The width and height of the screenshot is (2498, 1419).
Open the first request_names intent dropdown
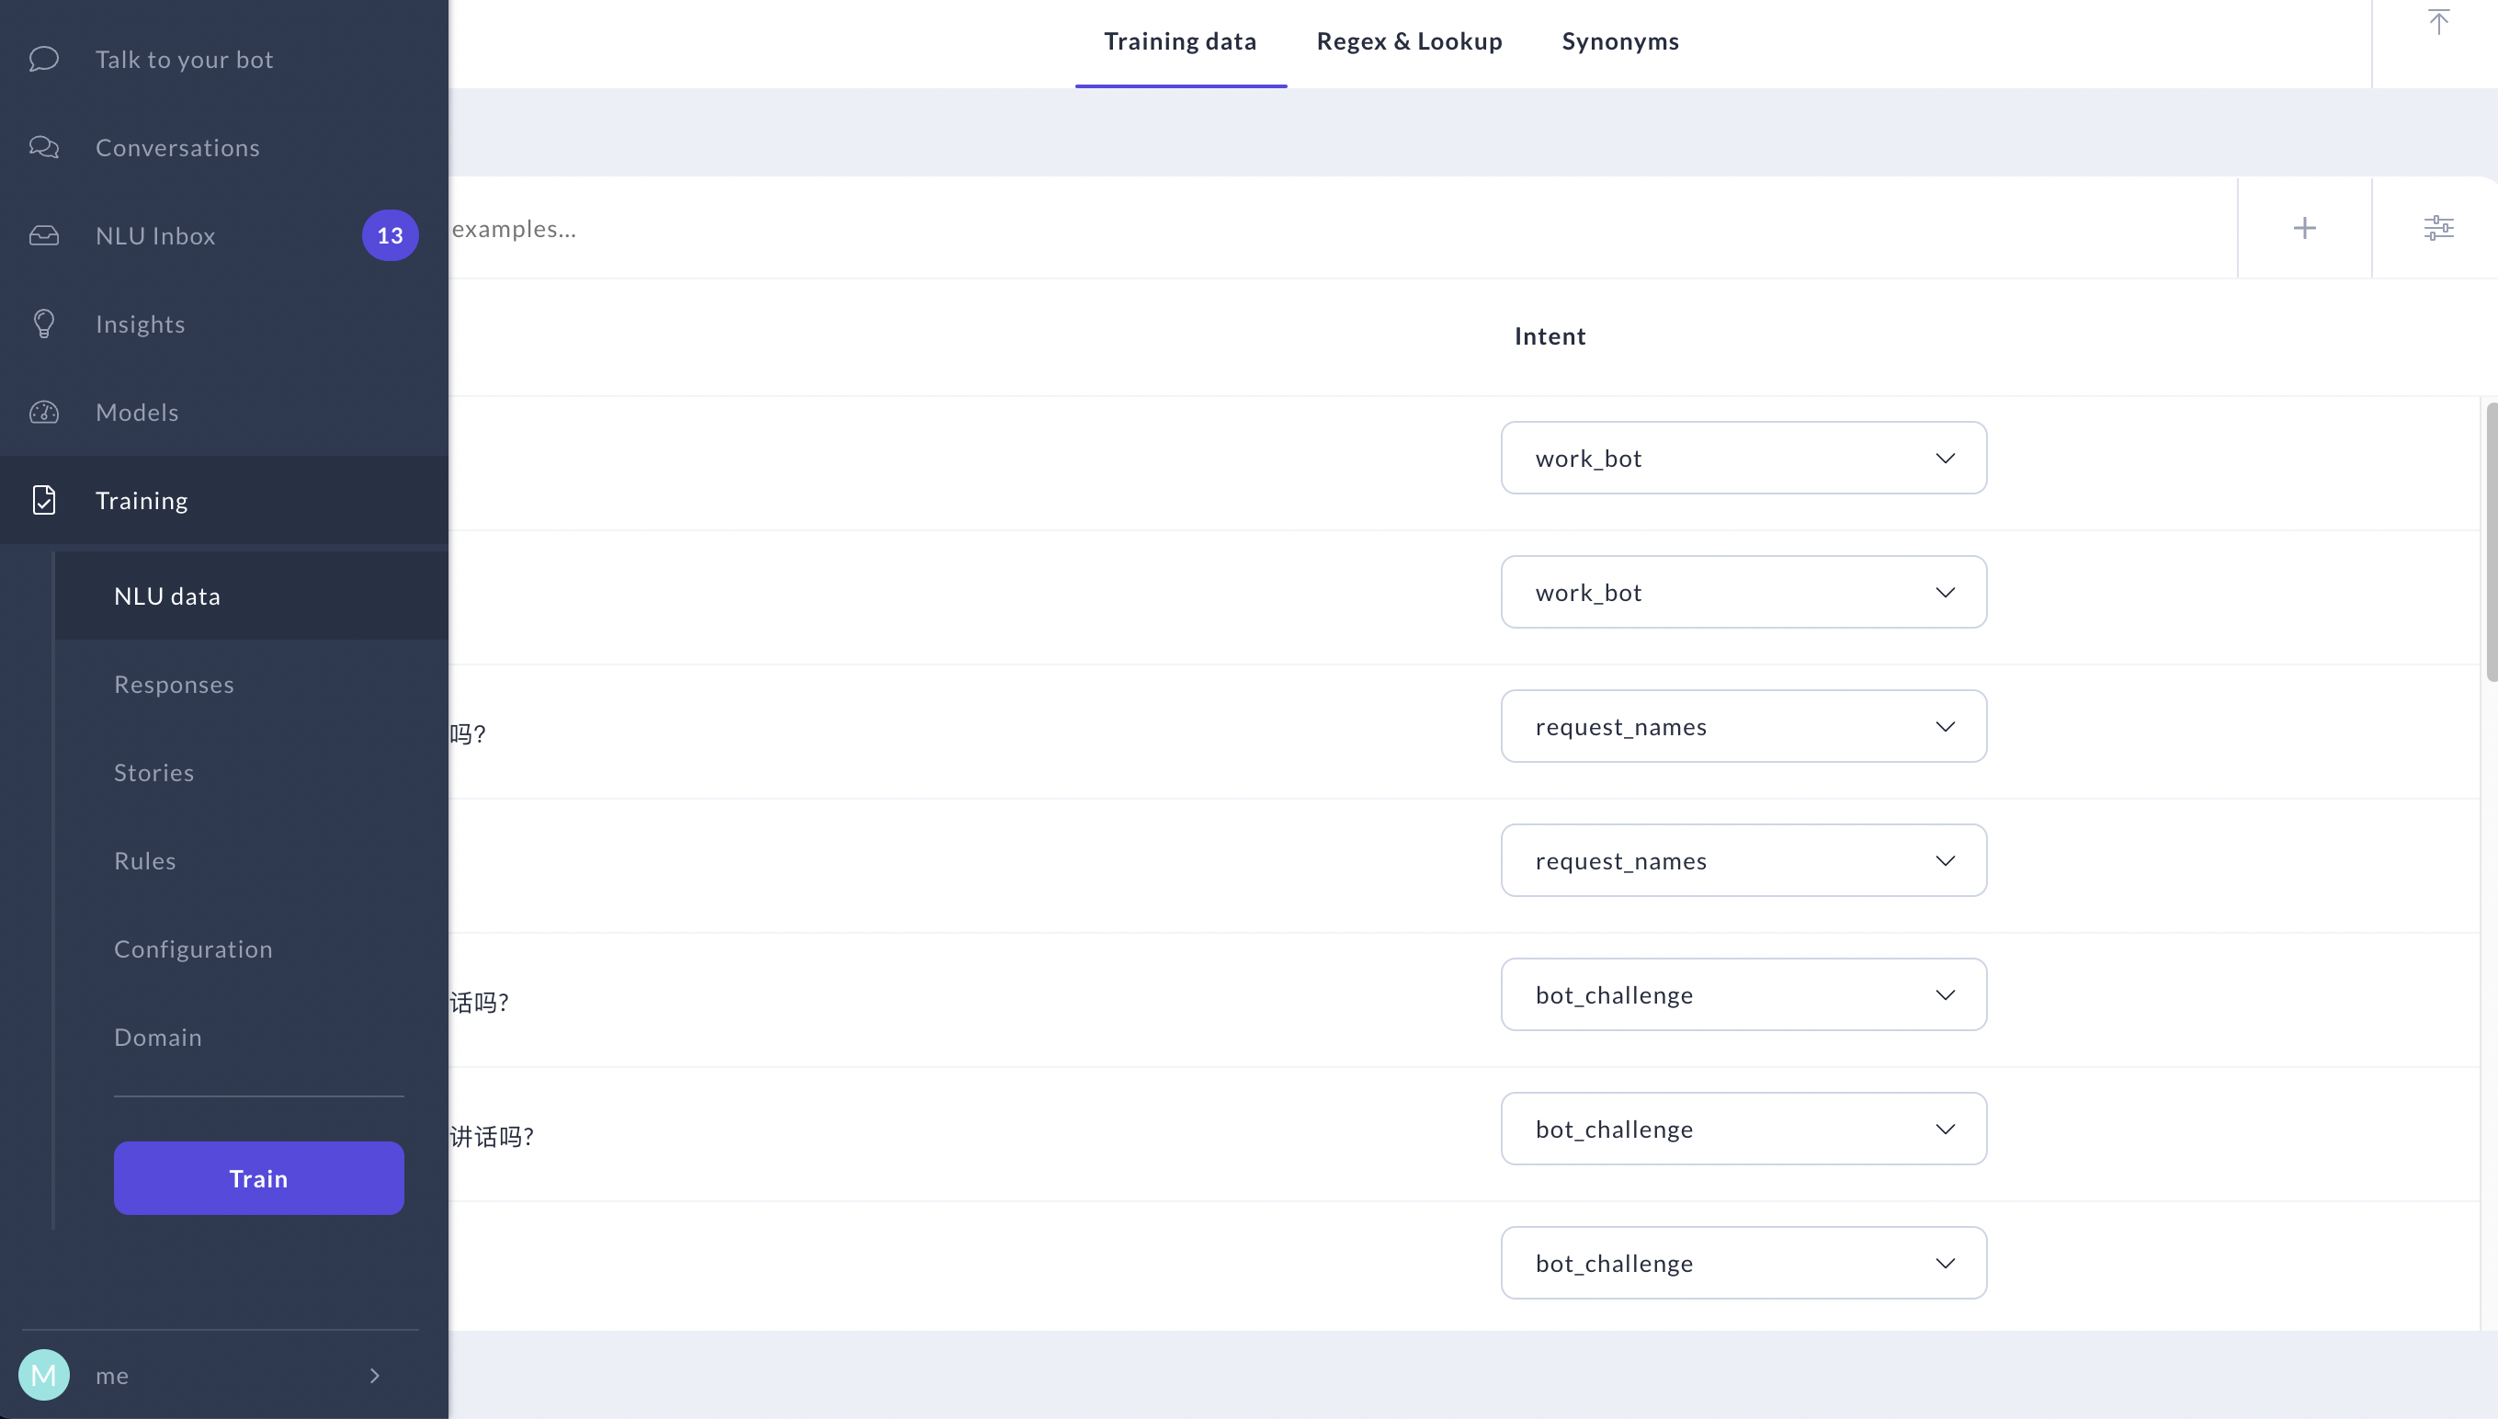click(1743, 727)
